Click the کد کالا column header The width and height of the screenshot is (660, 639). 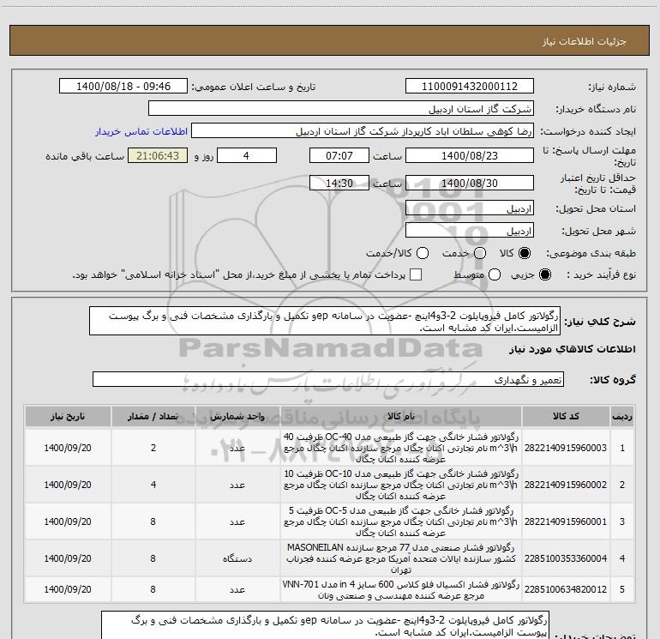[566, 417]
